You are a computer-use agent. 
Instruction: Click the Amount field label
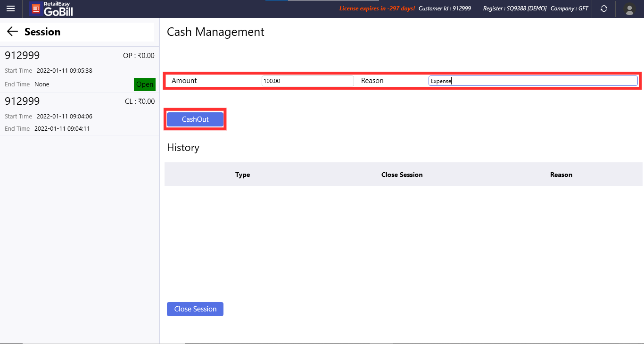184,81
